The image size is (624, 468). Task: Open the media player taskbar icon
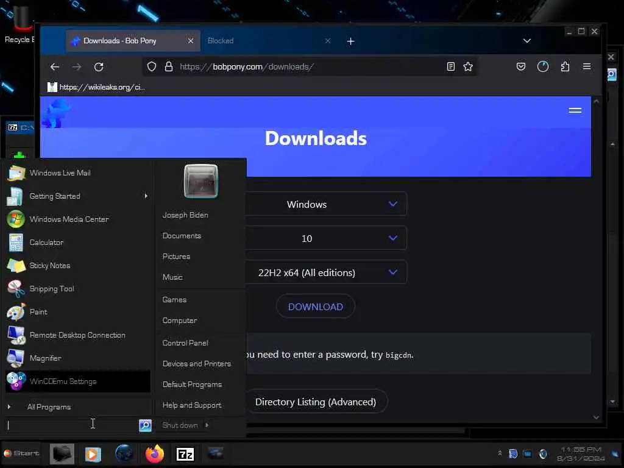(x=93, y=453)
